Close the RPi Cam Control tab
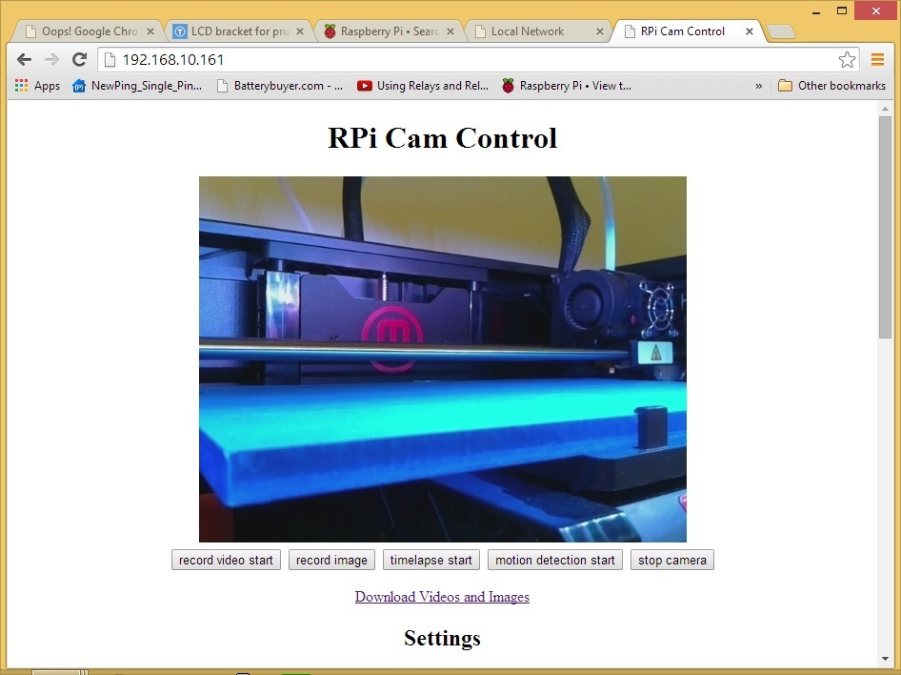 (x=750, y=31)
